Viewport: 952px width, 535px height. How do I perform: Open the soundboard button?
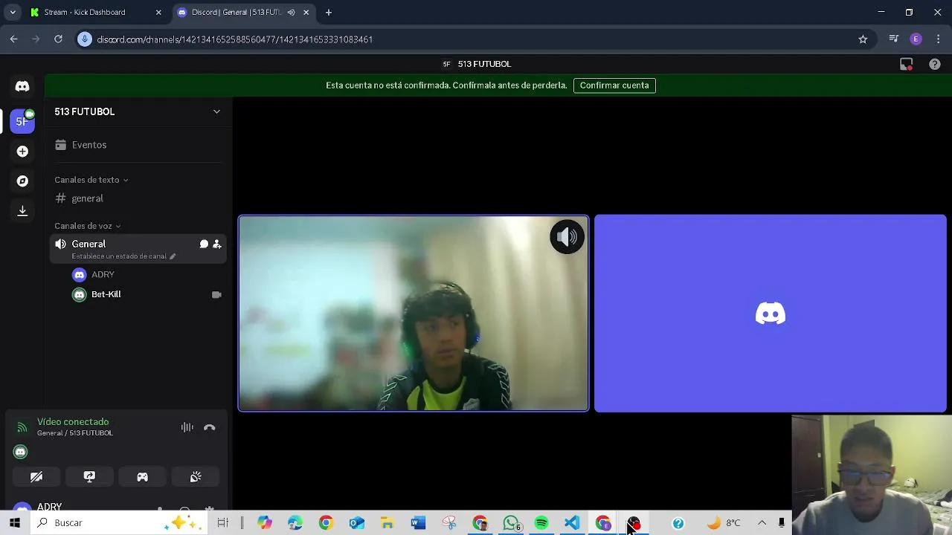tap(196, 477)
